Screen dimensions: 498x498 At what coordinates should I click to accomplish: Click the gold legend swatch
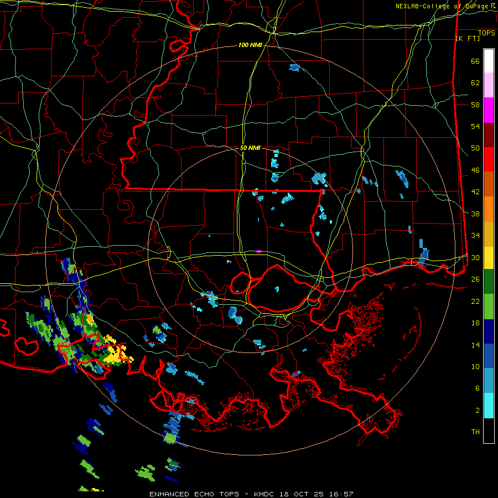tap(489, 234)
